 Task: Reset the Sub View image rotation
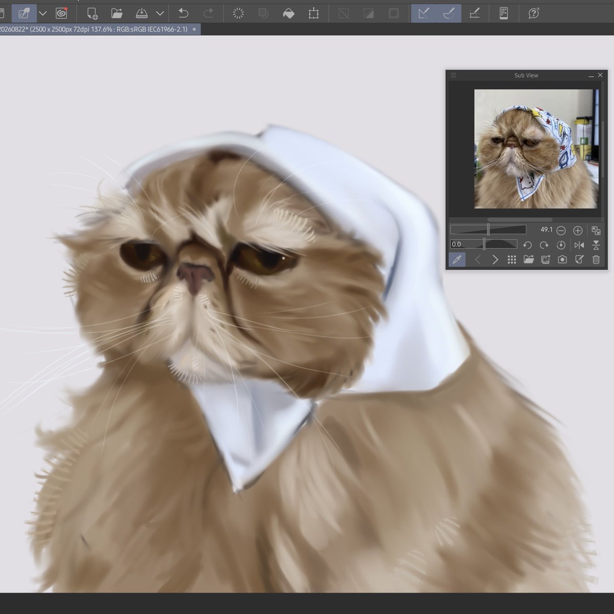(x=561, y=245)
